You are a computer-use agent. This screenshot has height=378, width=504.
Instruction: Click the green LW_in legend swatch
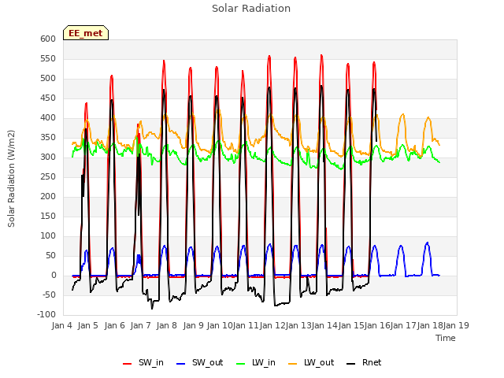tap(240, 364)
